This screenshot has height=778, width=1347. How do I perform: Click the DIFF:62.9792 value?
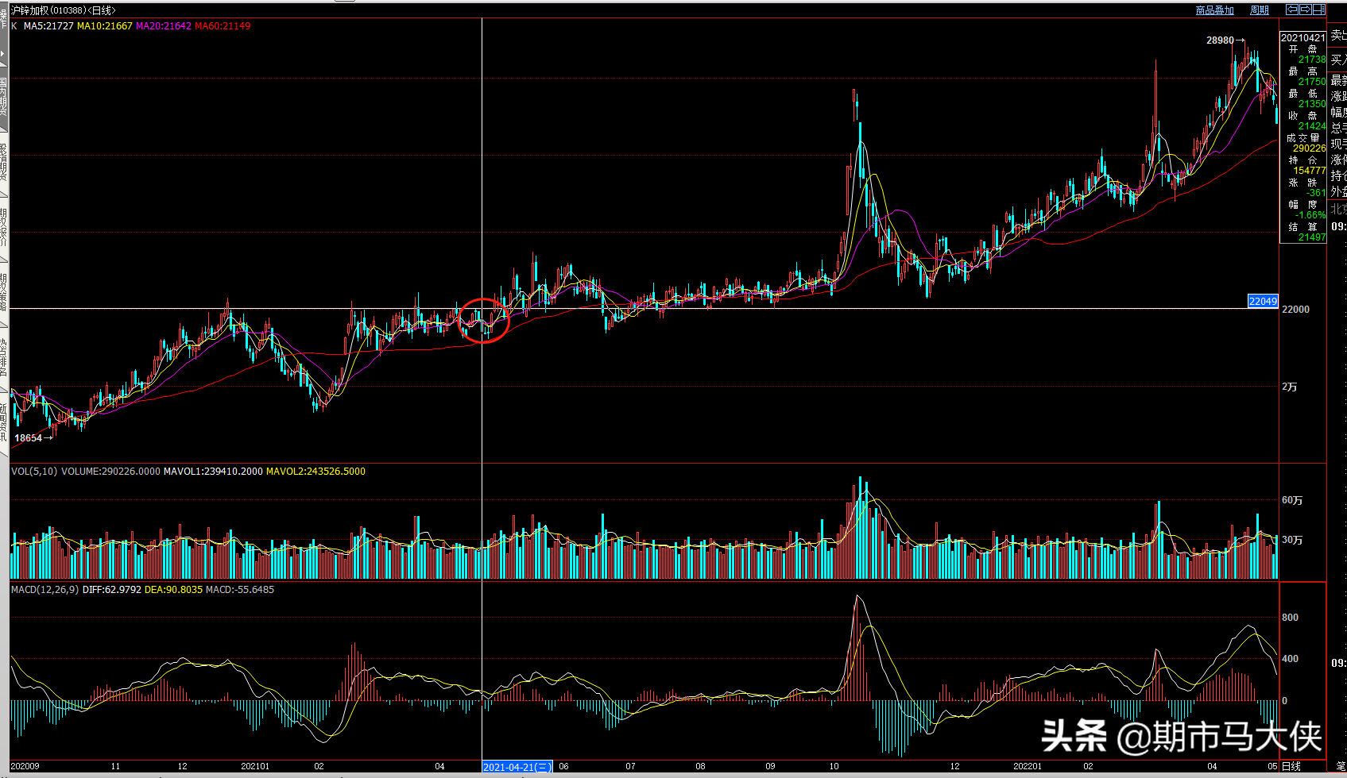pos(112,590)
